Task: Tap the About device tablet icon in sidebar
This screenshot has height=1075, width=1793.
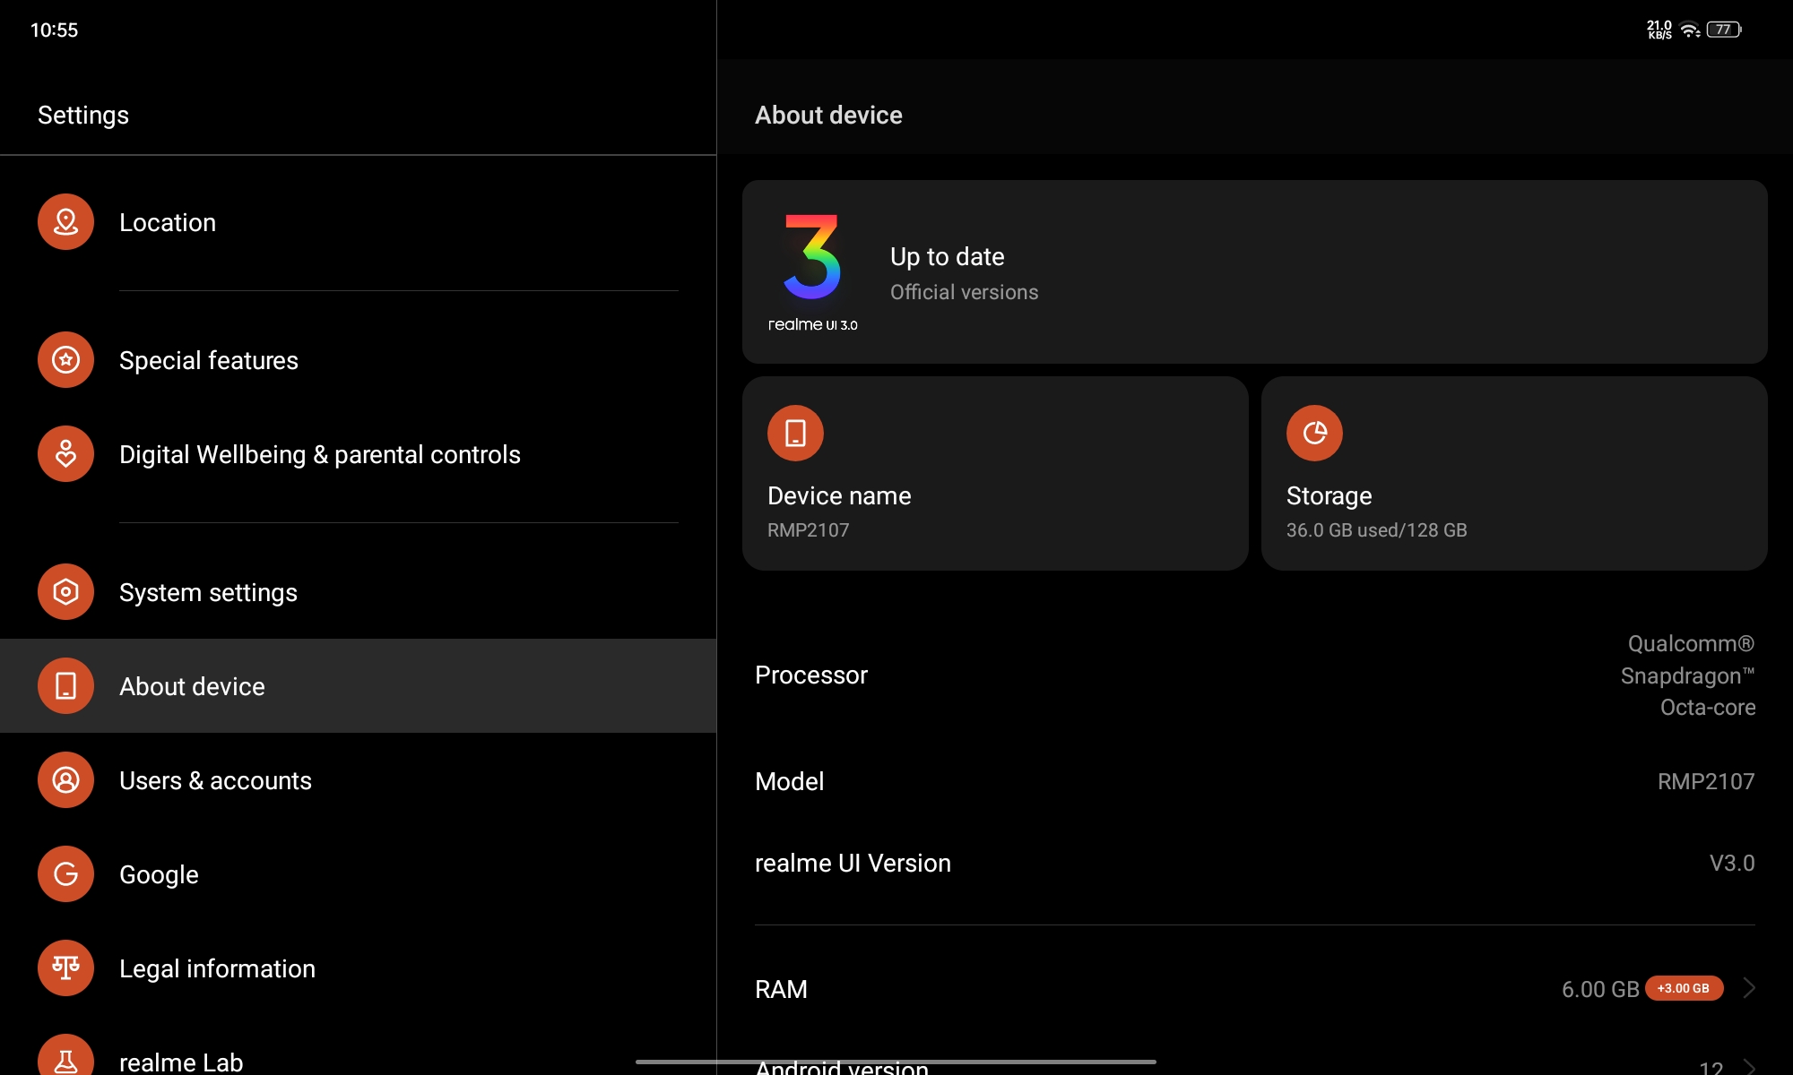Action: pyautogui.click(x=65, y=686)
